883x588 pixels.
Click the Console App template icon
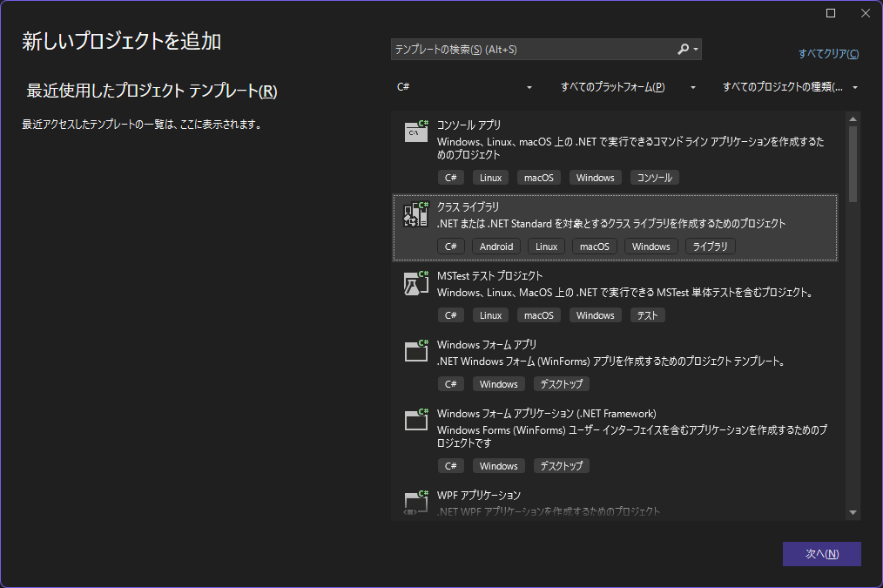click(416, 132)
